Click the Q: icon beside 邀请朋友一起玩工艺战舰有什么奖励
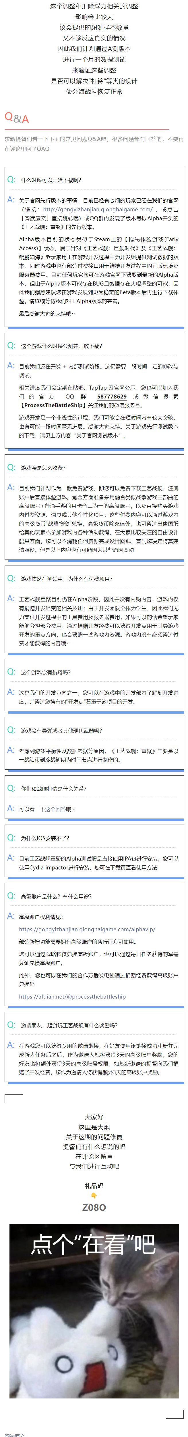The image size is (188, 1437). (x=11, y=1025)
